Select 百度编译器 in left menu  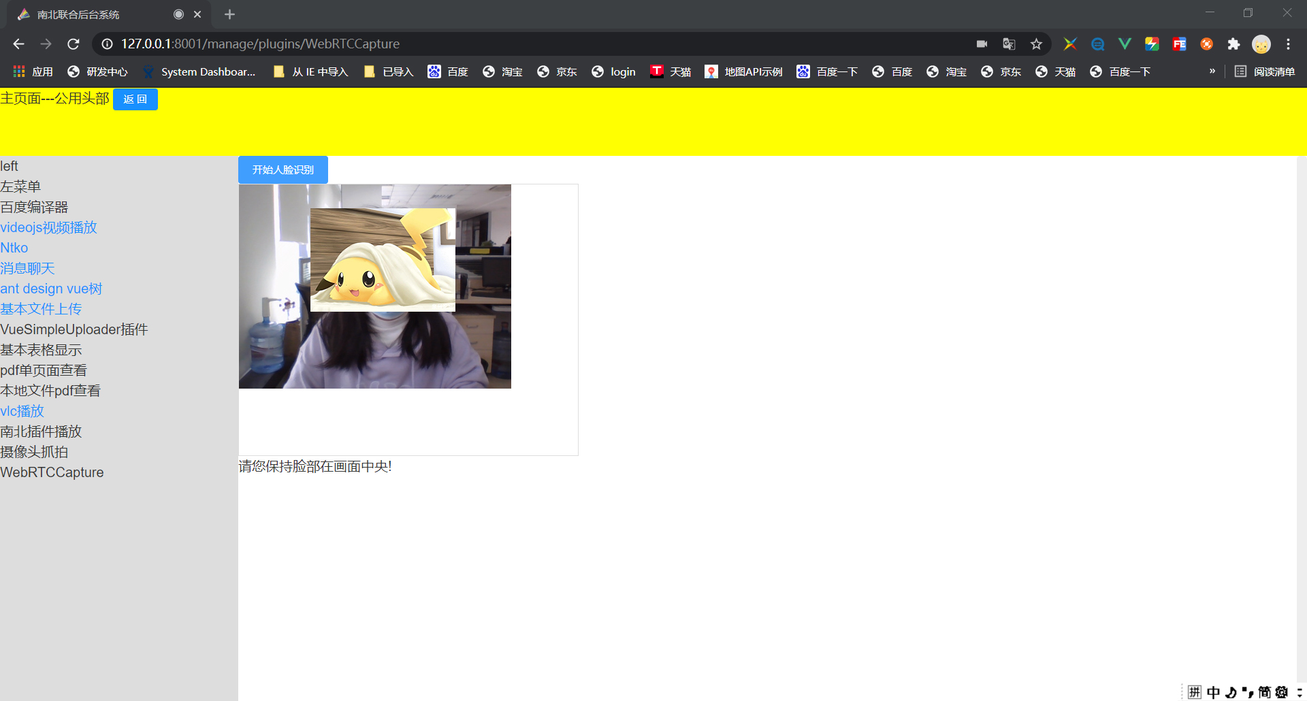pyautogui.click(x=34, y=207)
